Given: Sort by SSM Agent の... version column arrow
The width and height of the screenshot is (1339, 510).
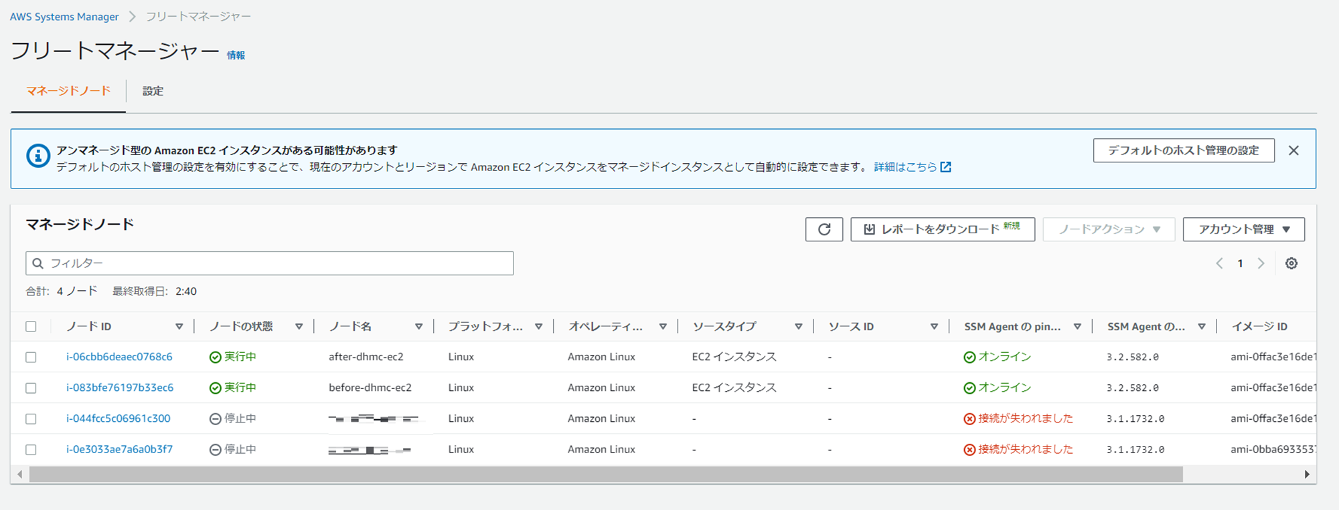Looking at the screenshot, I should pyautogui.click(x=1202, y=327).
